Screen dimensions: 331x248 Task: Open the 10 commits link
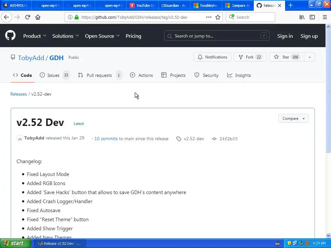(x=106, y=139)
